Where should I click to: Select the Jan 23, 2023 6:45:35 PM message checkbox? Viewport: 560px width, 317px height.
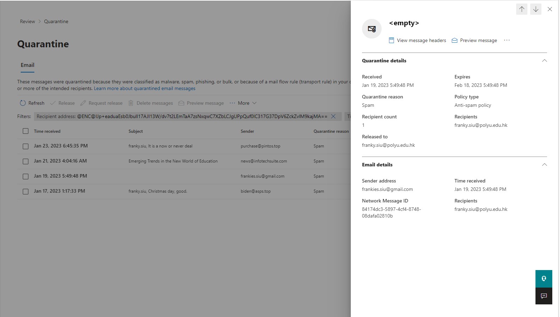click(x=26, y=146)
